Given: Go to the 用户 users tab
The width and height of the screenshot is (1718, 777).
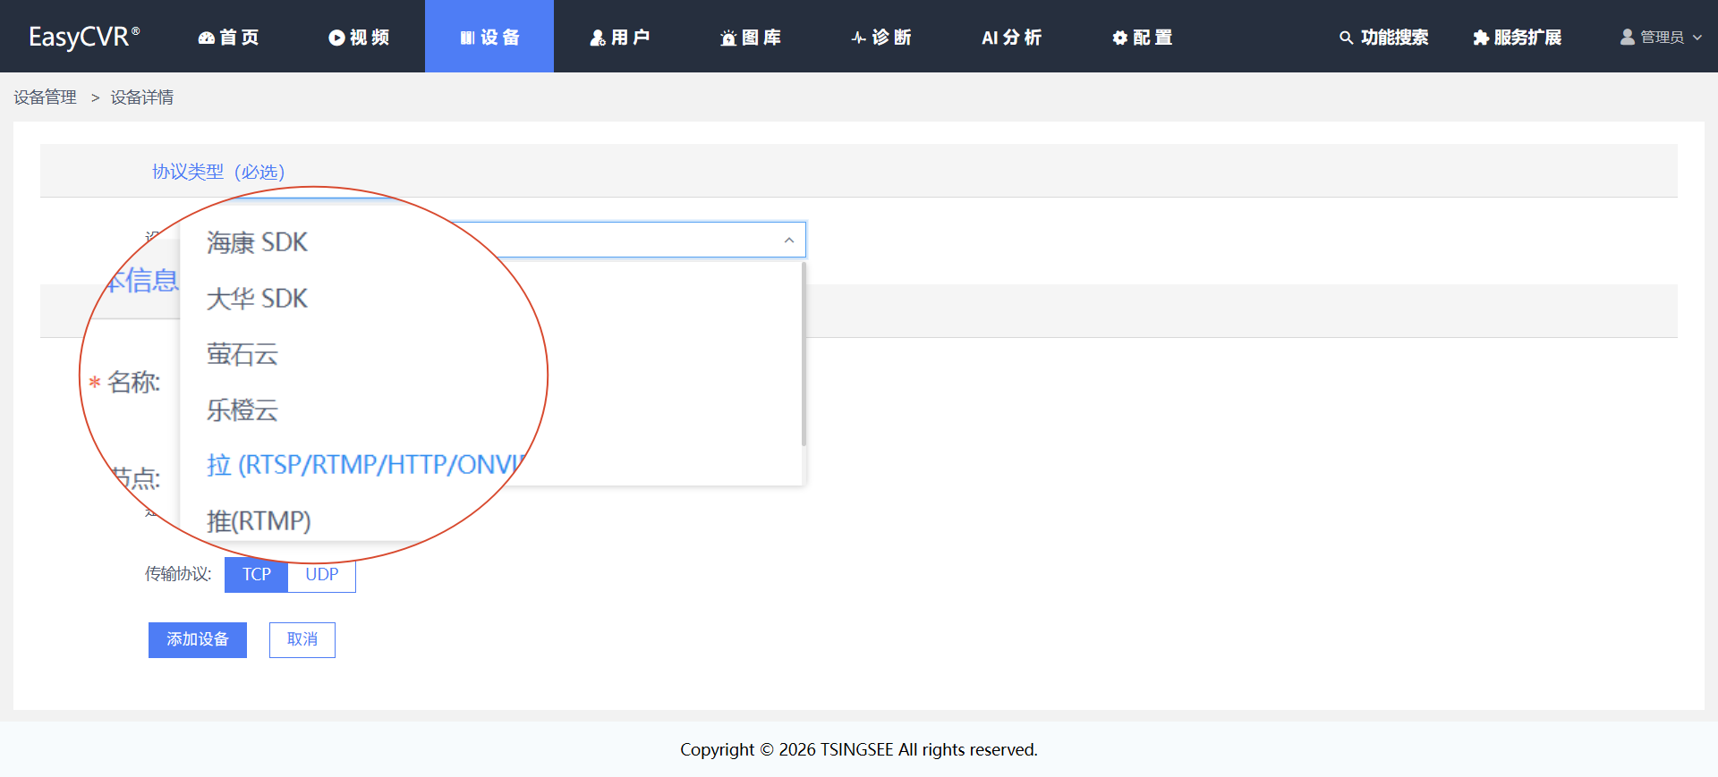Looking at the screenshot, I should (620, 37).
